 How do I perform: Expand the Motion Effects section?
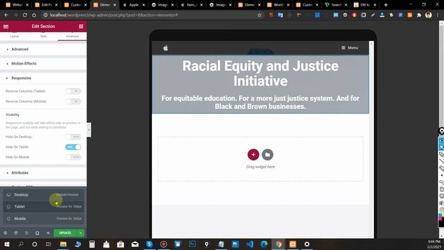coord(43,63)
